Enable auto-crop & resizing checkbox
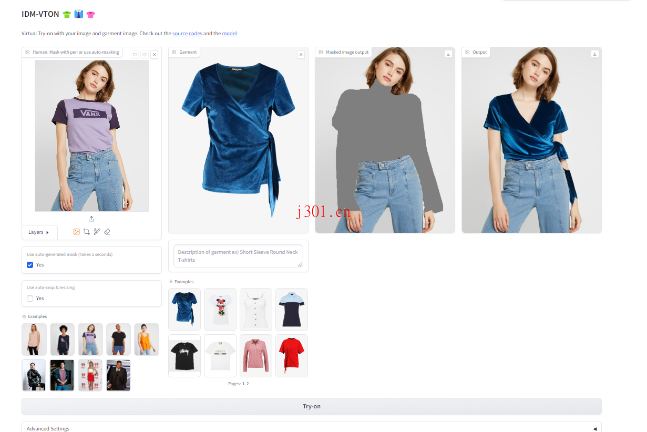The height and width of the screenshot is (432, 647). coord(30,299)
